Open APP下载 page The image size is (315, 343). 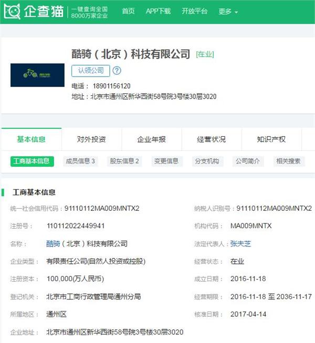tap(158, 11)
